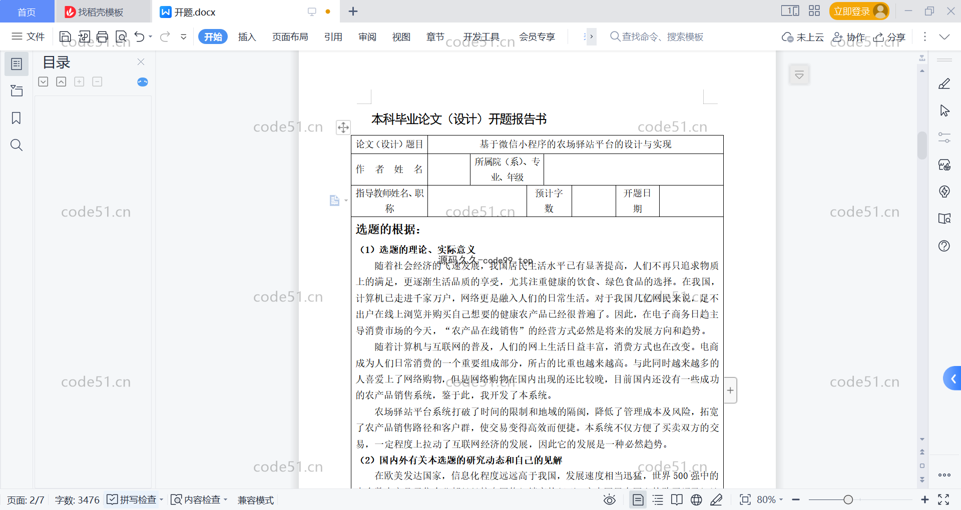Switch to the 页面布局 ribbon tab
Screen dimensions: 961x510
290,36
